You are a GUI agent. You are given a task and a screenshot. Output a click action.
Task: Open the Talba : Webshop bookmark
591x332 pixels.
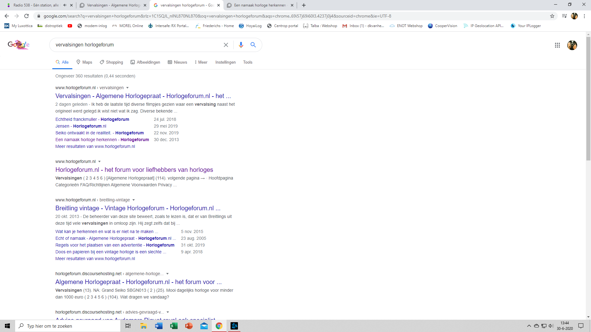(320, 26)
